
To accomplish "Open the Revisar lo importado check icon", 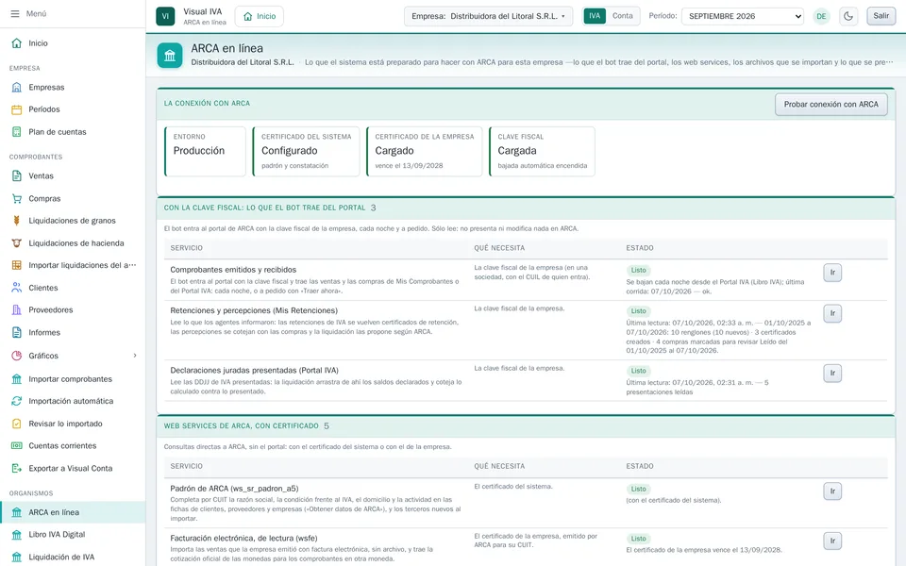I will point(17,424).
